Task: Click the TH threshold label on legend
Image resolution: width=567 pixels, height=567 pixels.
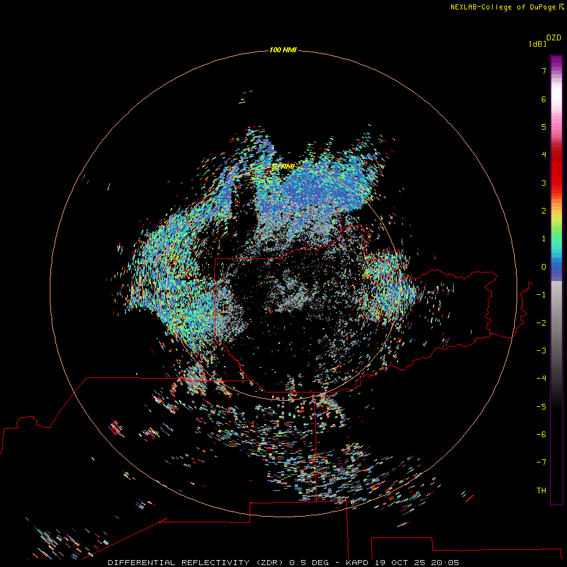Action: [541, 491]
